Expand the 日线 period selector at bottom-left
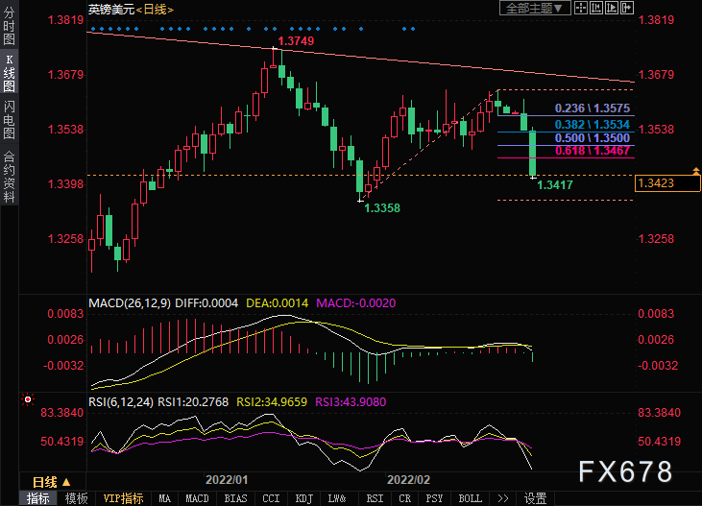 click(x=50, y=481)
